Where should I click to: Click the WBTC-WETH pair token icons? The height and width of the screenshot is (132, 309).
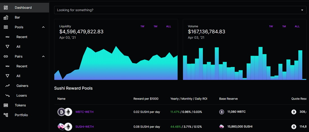pyautogui.click(x=65, y=112)
